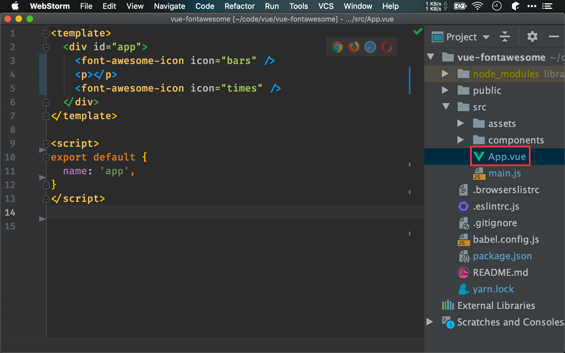Screen dimensions: 565x353
Task: Open page in Chrome browser icon
Action: click(337, 47)
